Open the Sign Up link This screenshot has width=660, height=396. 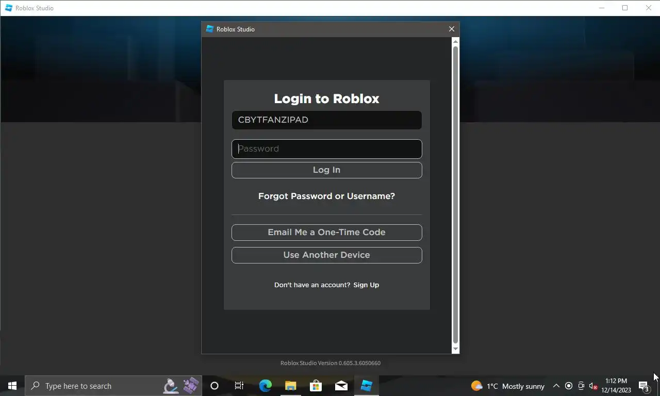(366, 285)
